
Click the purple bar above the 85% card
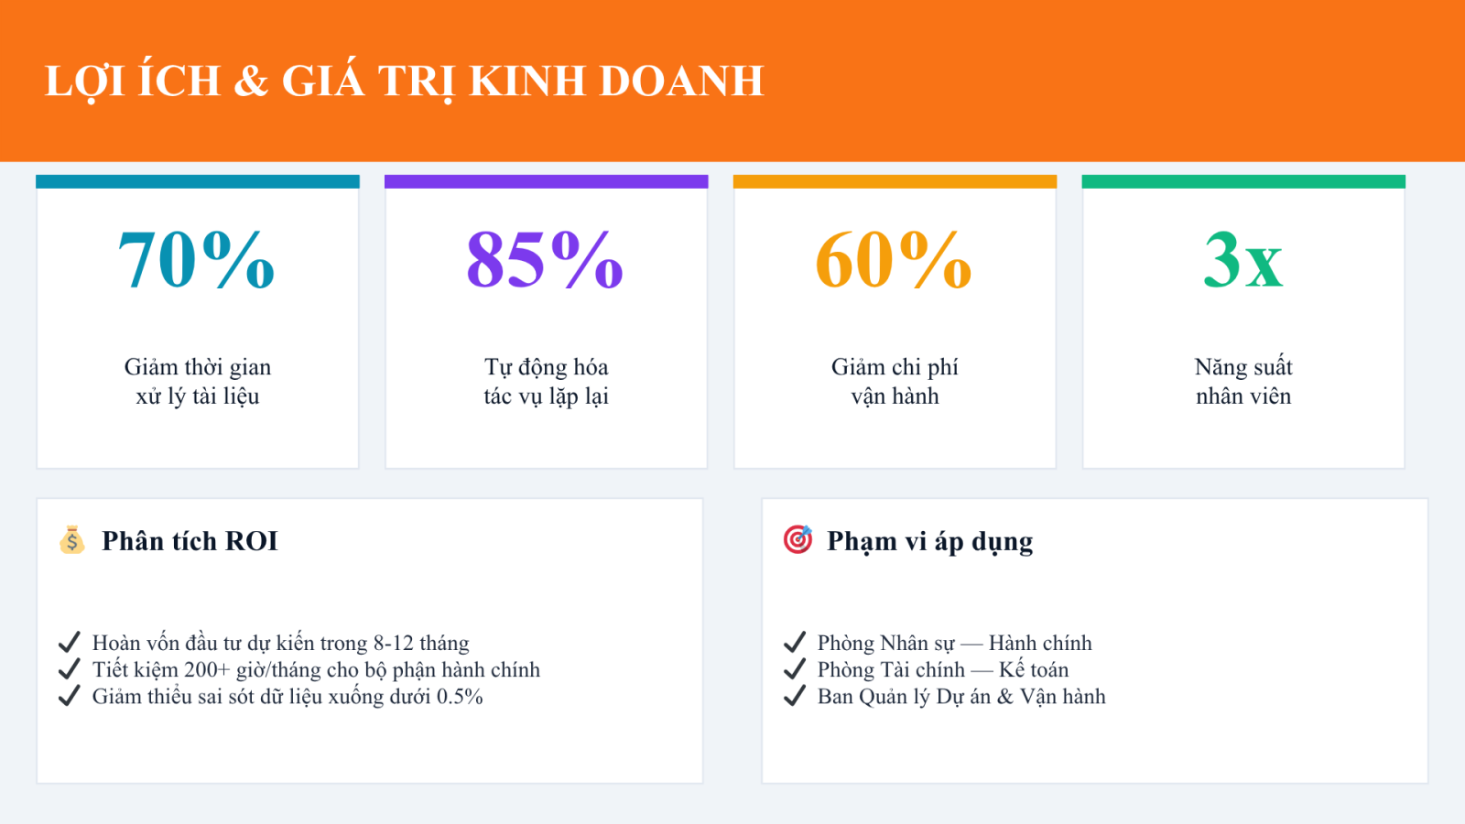click(546, 181)
